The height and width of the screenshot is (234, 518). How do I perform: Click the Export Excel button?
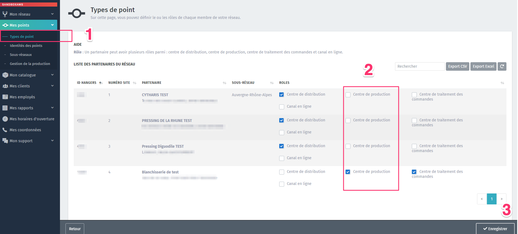click(483, 66)
